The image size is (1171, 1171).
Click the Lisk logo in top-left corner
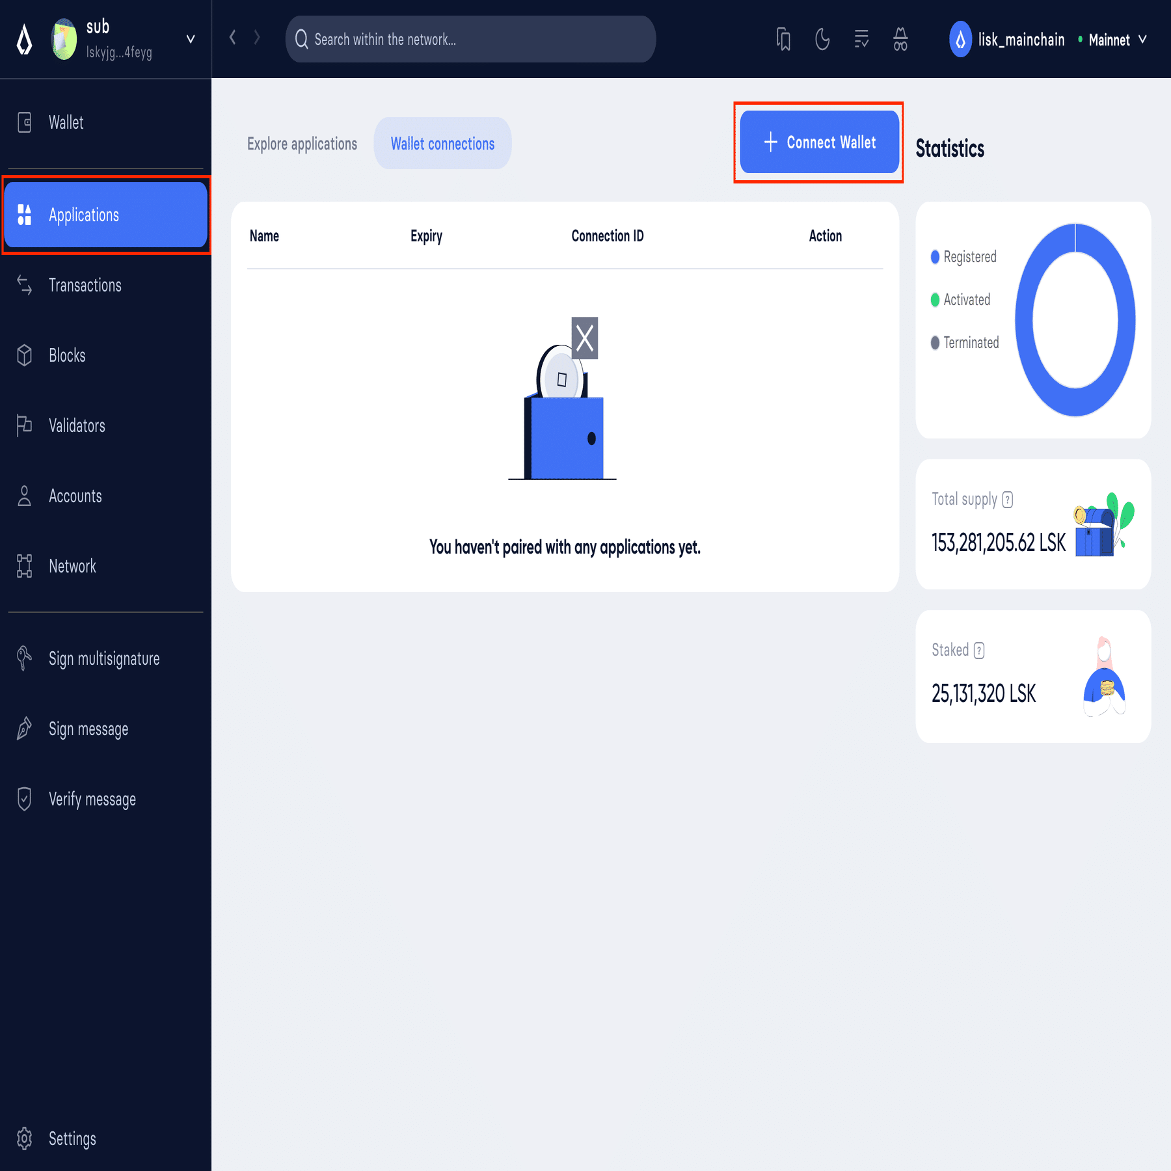(23, 39)
